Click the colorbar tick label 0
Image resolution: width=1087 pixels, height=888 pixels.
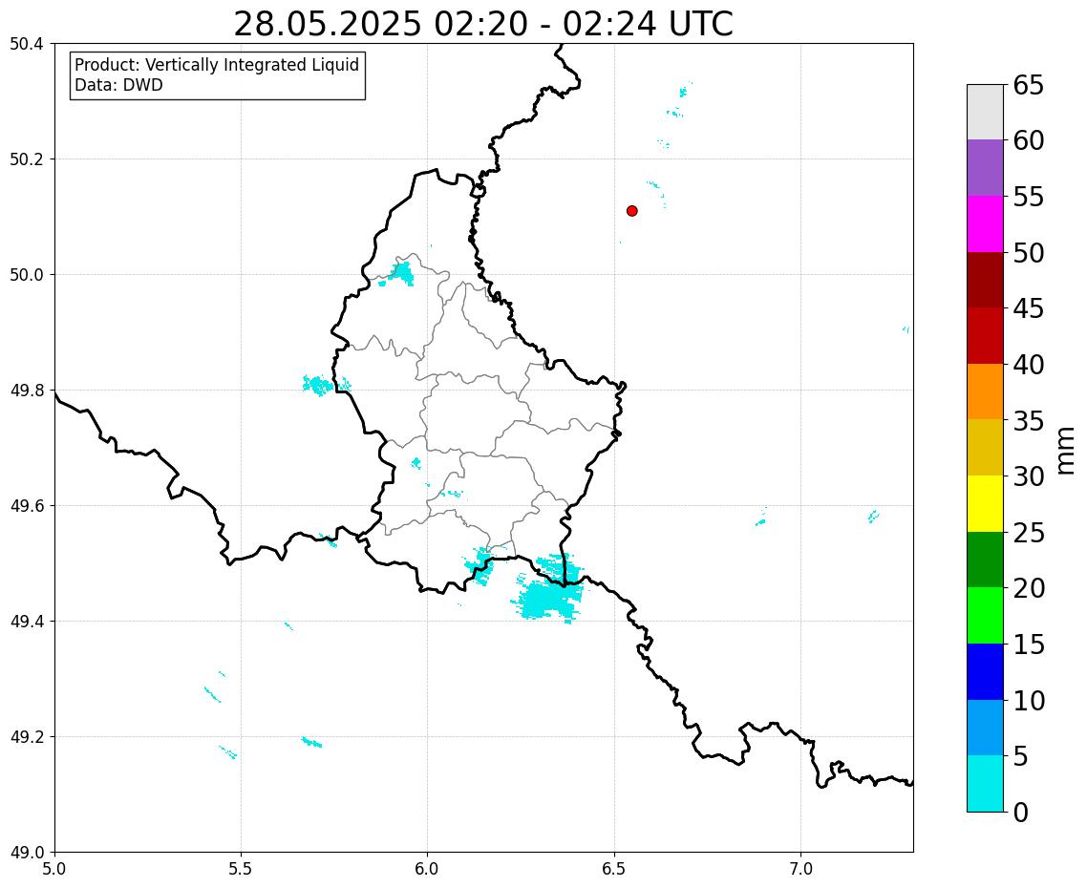(x=1020, y=812)
